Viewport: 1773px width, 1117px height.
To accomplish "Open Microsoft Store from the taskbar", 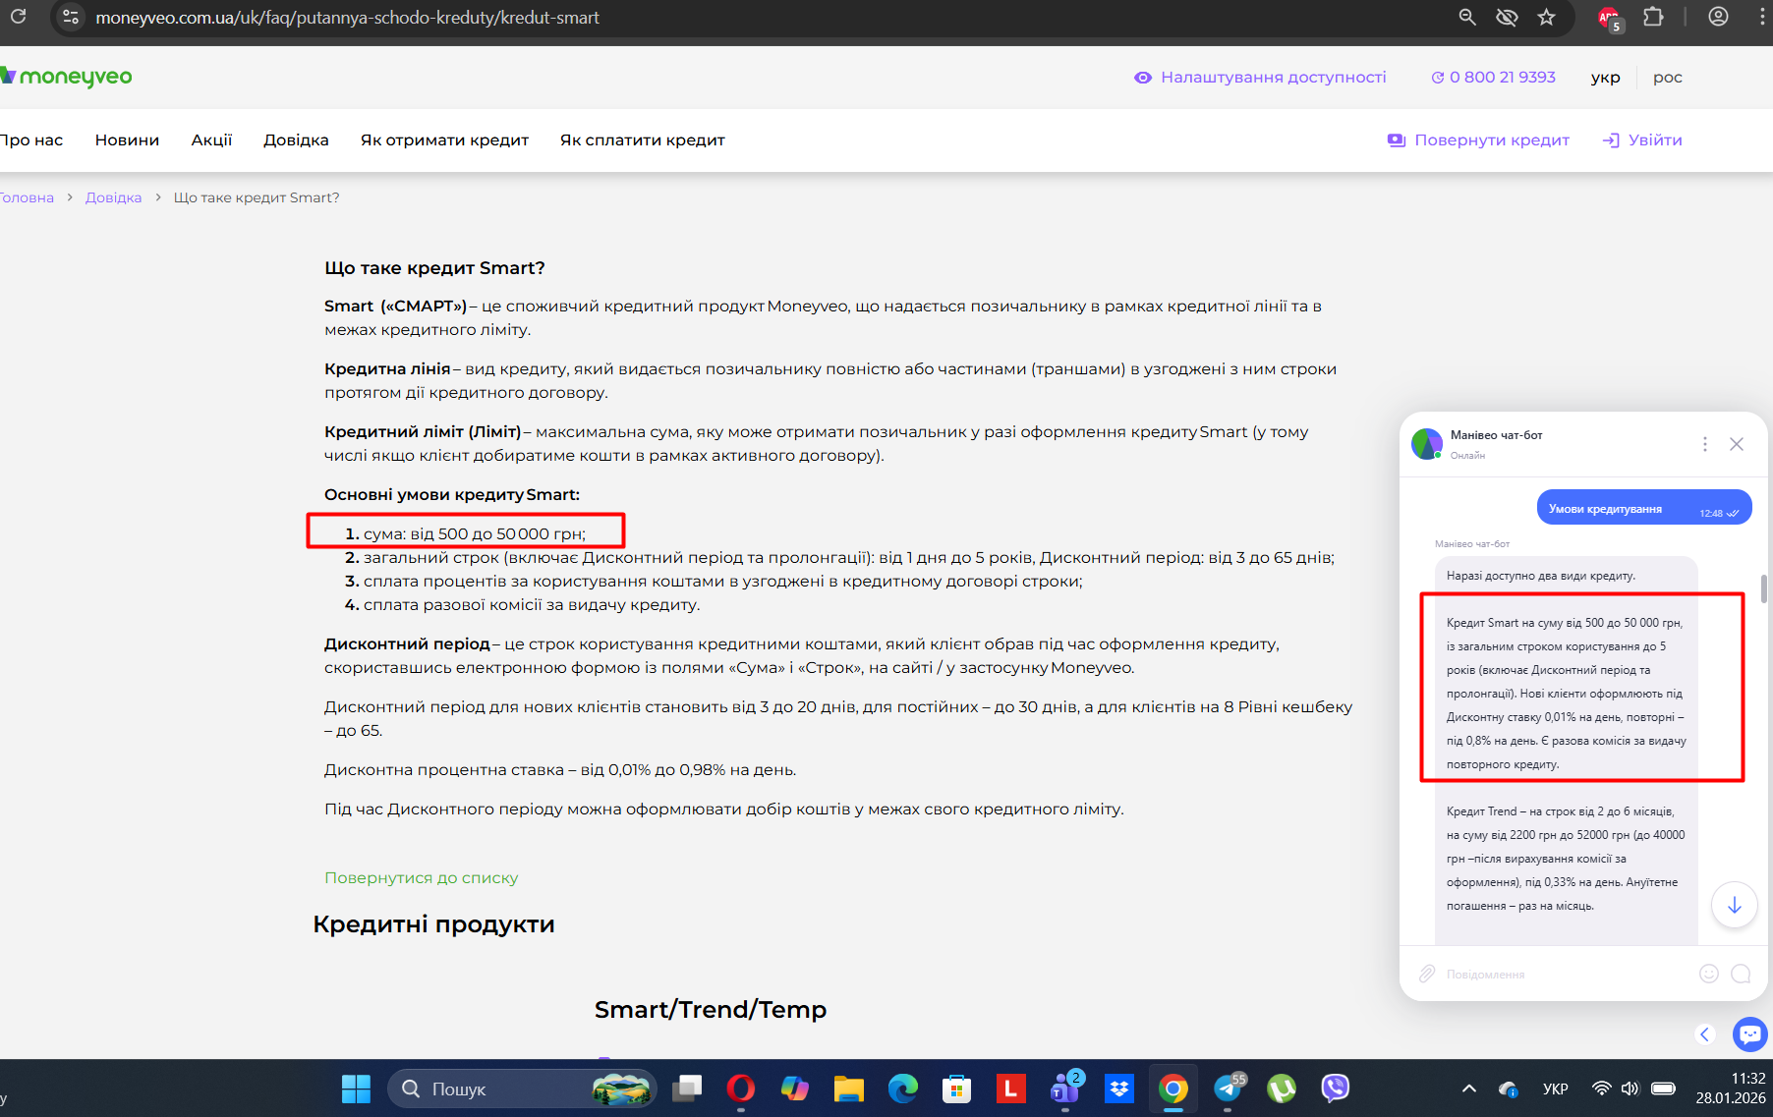I will (956, 1089).
